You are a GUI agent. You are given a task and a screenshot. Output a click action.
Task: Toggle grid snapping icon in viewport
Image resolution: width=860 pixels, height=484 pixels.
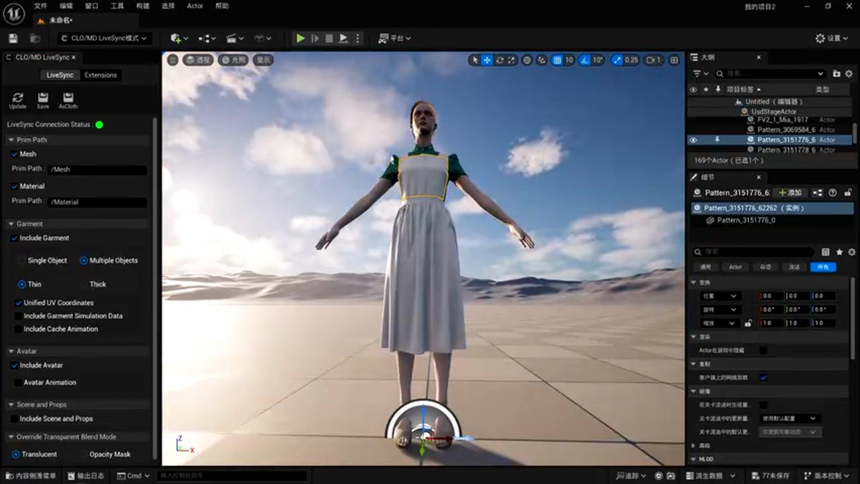(x=557, y=60)
